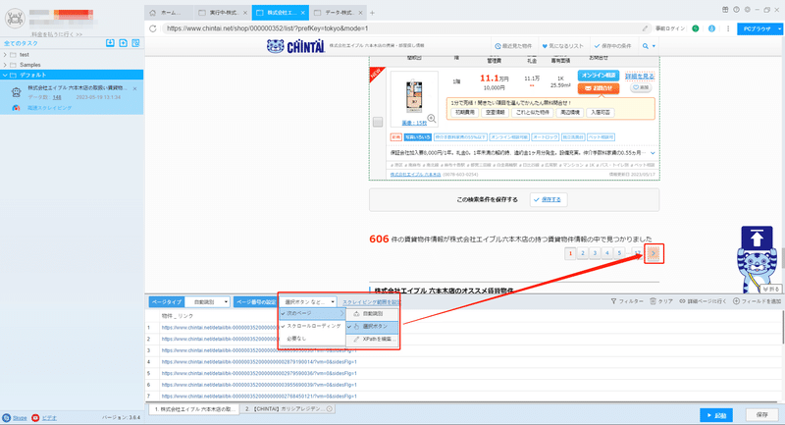Open the ページタイプ 自動識別 dropdown
Viewport: 785px width, 425px height.
pos(208,302)
